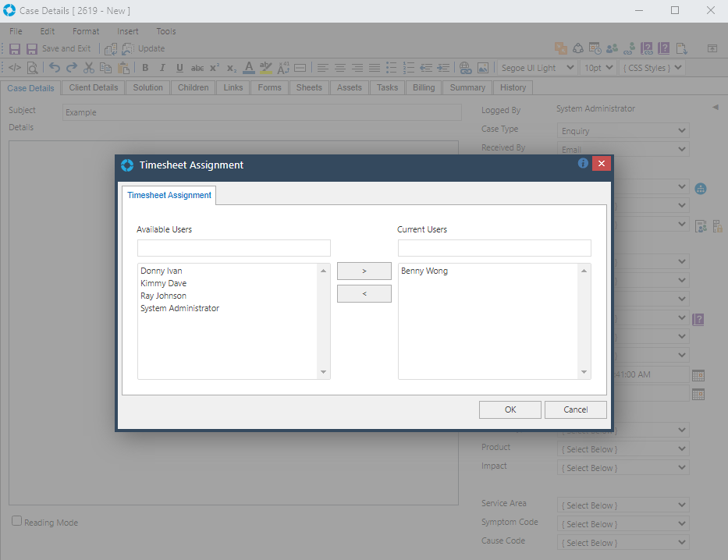
Task: Expand the Segoe UI Light font dropdown
Action: (x=537, y=68)
